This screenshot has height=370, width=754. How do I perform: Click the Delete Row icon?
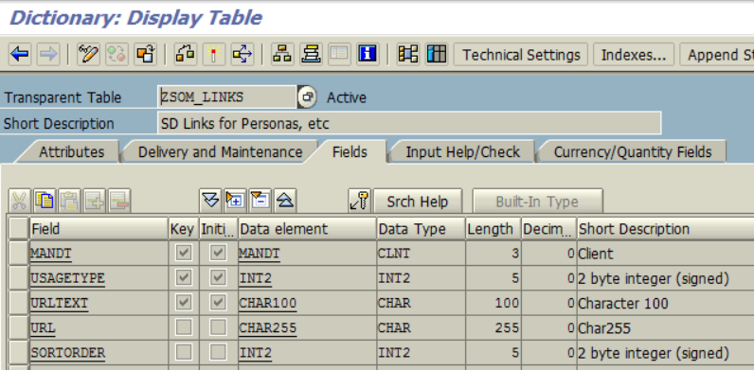tap(119, 201)
